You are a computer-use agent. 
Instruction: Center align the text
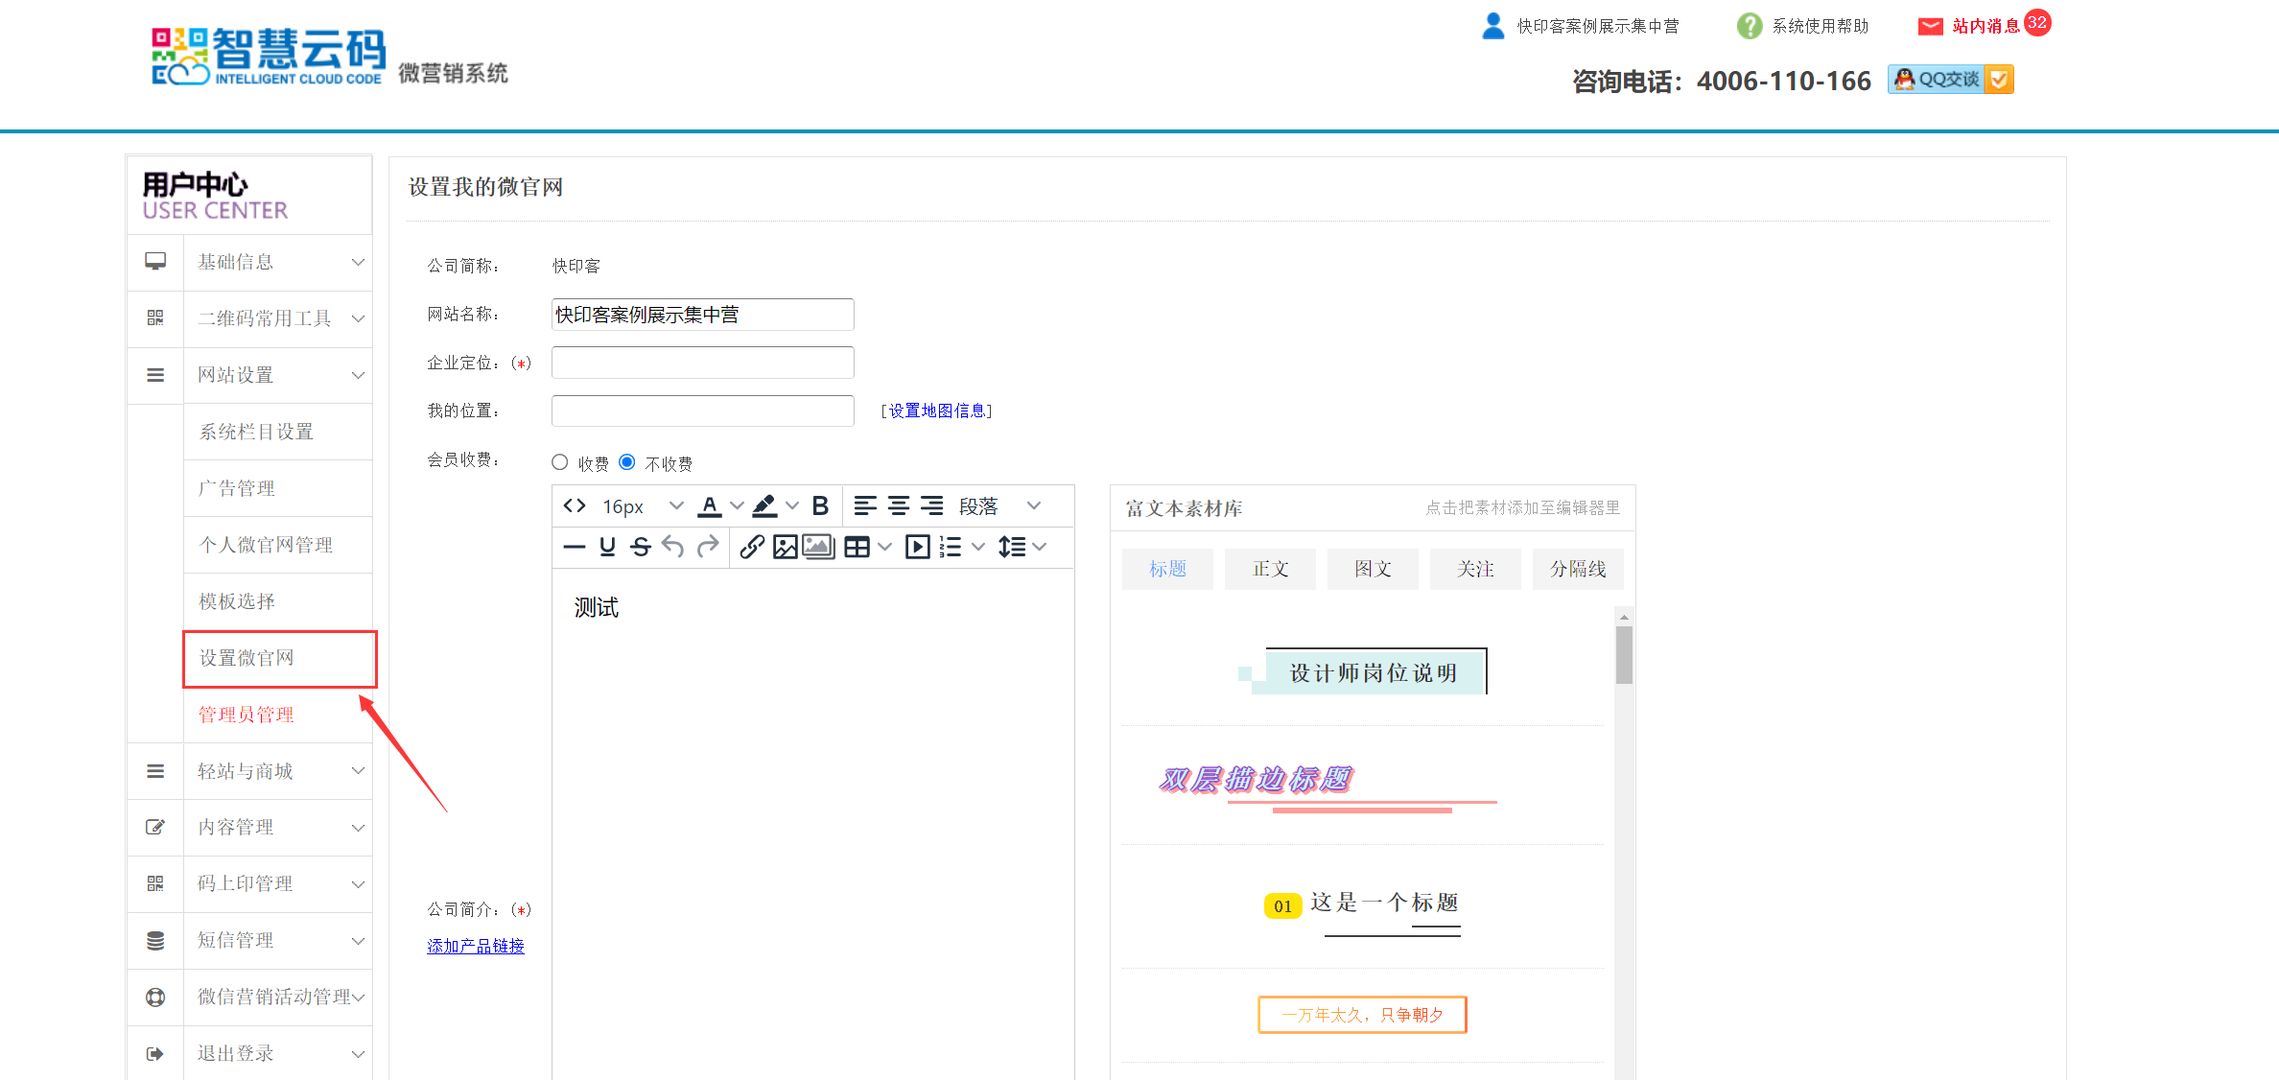pos(899,505)
